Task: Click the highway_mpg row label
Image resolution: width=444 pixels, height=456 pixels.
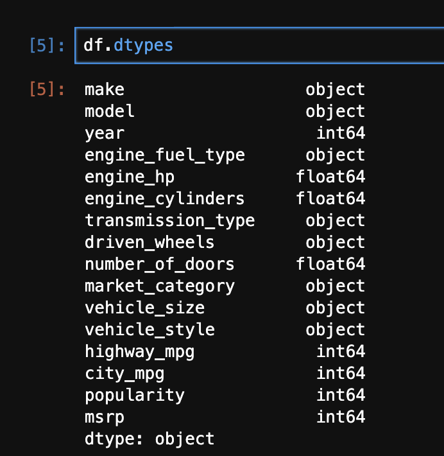Action: 139,351
